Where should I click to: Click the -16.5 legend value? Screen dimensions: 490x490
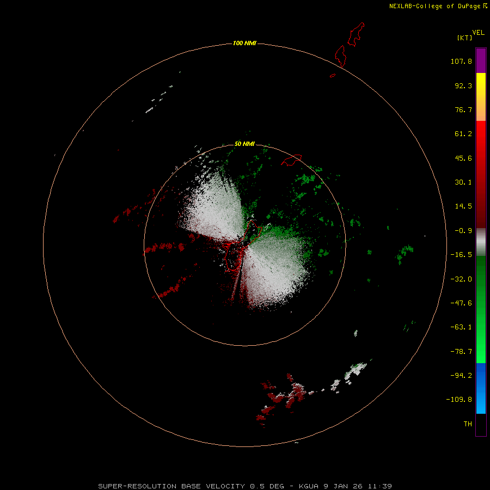click(x=461, y=255)
